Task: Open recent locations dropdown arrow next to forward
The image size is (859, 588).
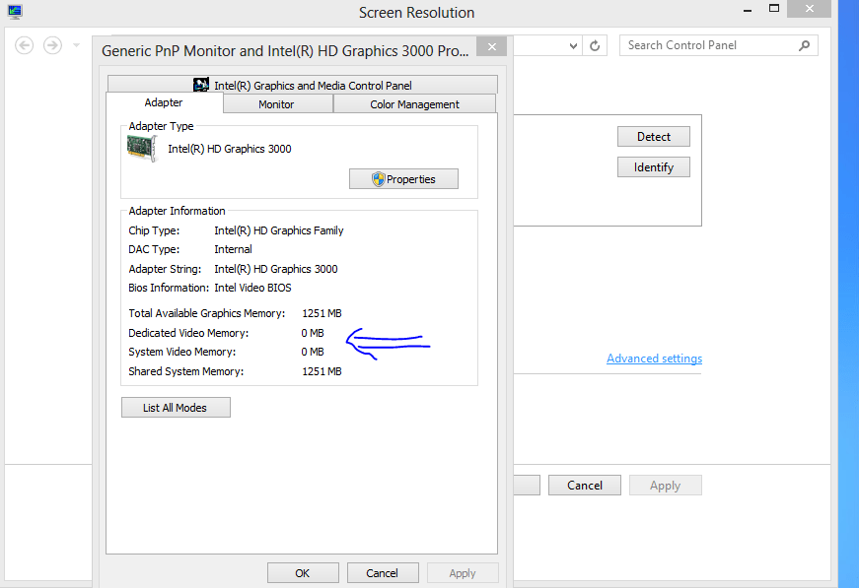Action: click(x=76, y=45)
